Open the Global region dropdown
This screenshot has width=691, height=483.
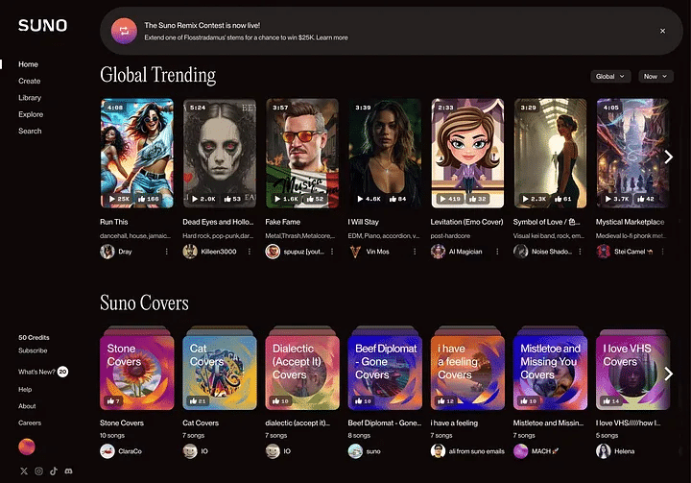pyautogui.click(x=610, y=76)
